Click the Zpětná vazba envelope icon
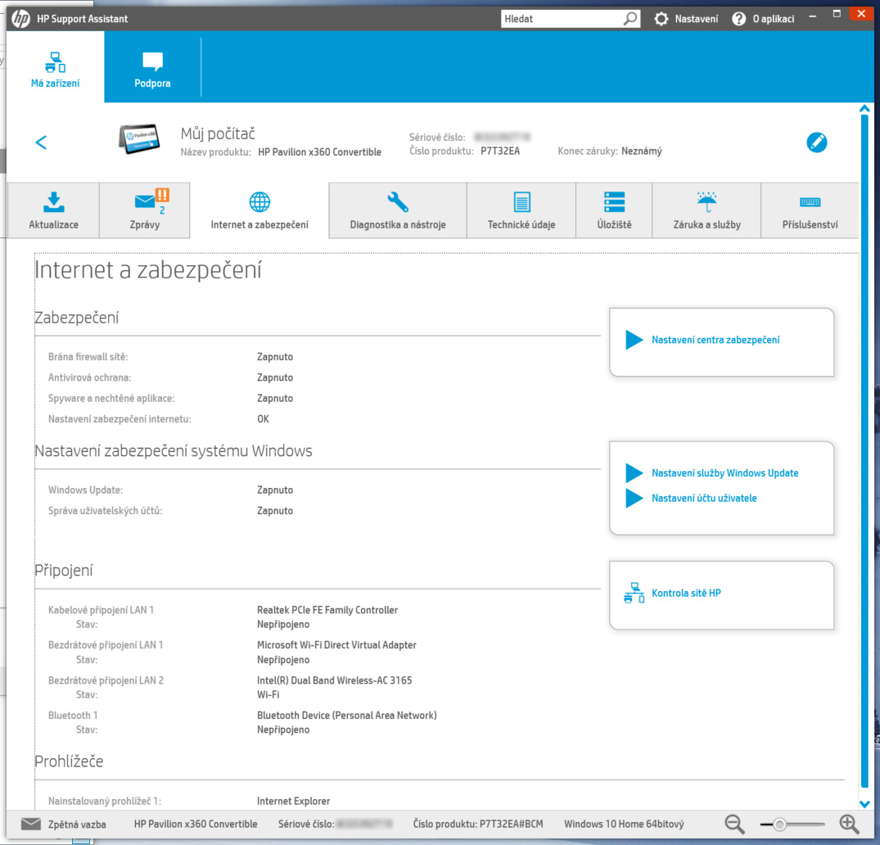The width and height of the screenshot is (880, 845). click(x=30, y=824)
